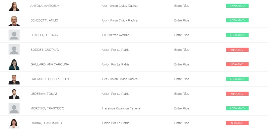The width and height of the screenshot is (268, 130).
Task: Open Pedro Jorge Galimberti's photo
Action: [14, 79]
